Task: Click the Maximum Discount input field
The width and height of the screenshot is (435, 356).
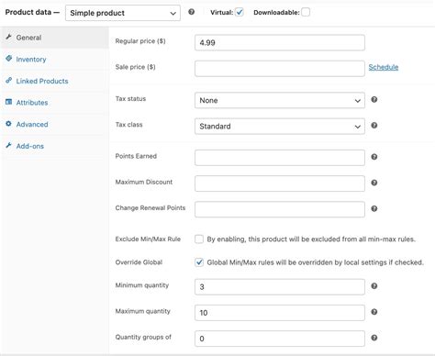Action: point(280,184)
